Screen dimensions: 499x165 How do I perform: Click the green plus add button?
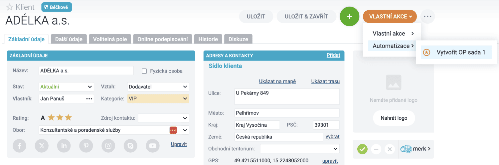pos(349,16)
